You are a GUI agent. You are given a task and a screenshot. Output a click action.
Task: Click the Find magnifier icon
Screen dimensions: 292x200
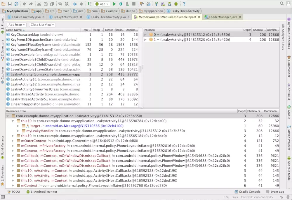60,4
